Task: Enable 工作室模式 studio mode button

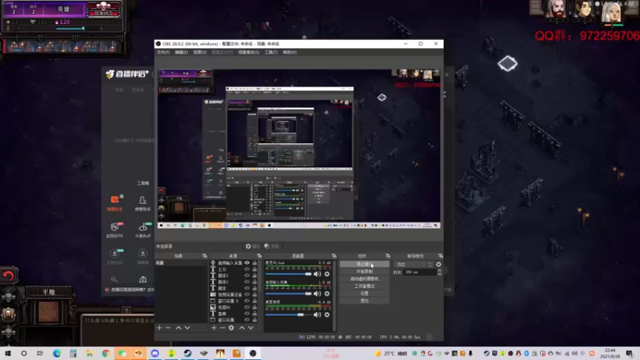Action: click(364, 286)
